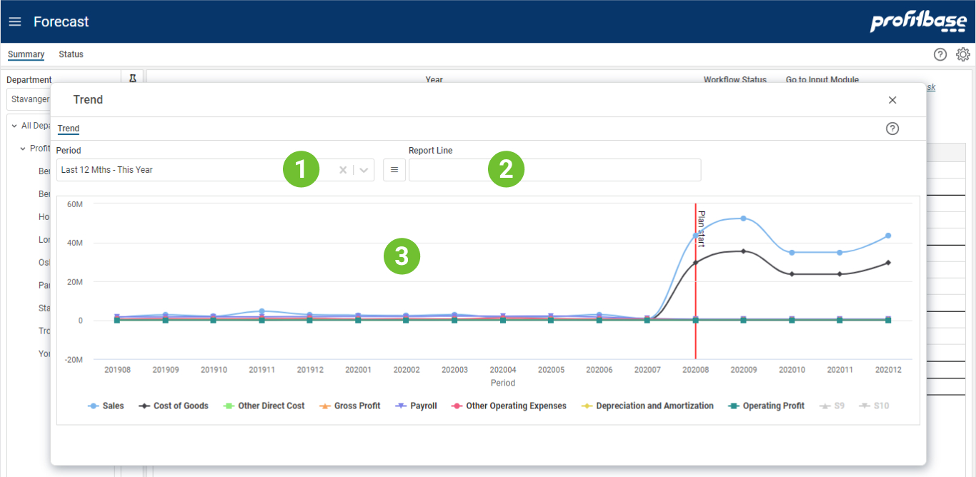Clear the Period selection with the X icon

click(342, 169)
